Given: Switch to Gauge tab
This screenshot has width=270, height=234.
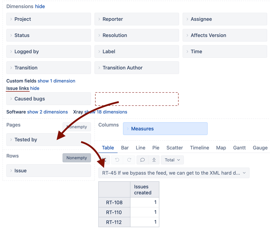Looking at the screenshot, I should tap(260, 148).
